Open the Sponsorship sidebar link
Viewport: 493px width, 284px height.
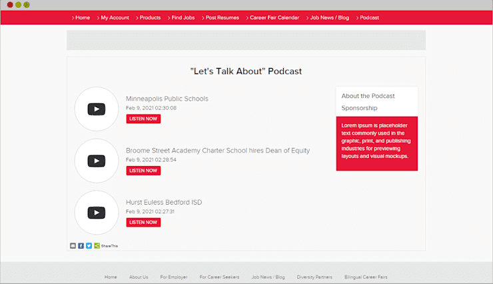(x=359, y=108)
